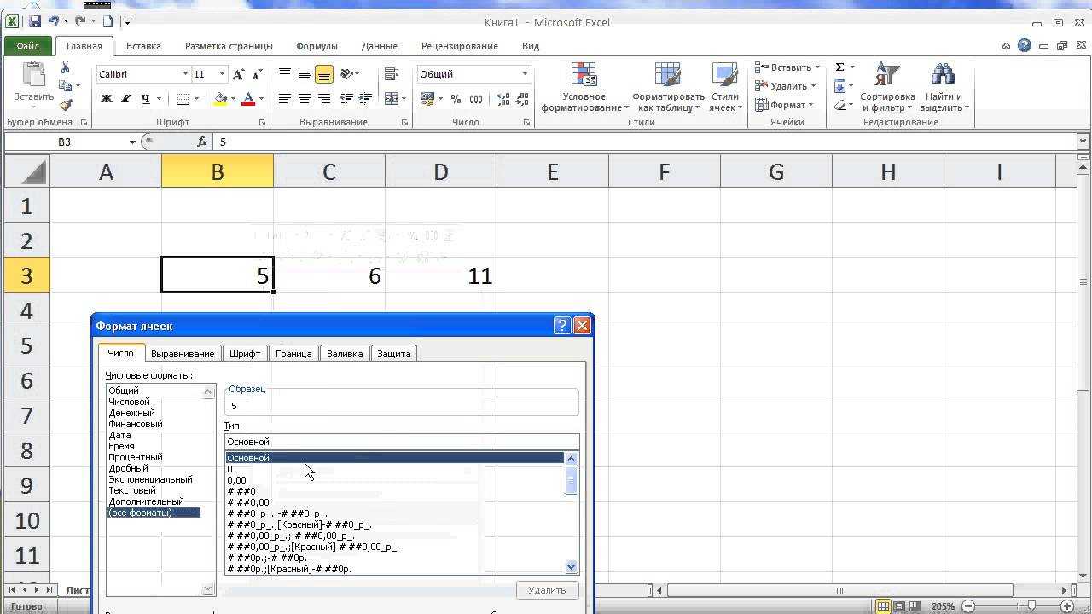
Task: Toggle Center horizontal alignment
Action: (305, 99)
